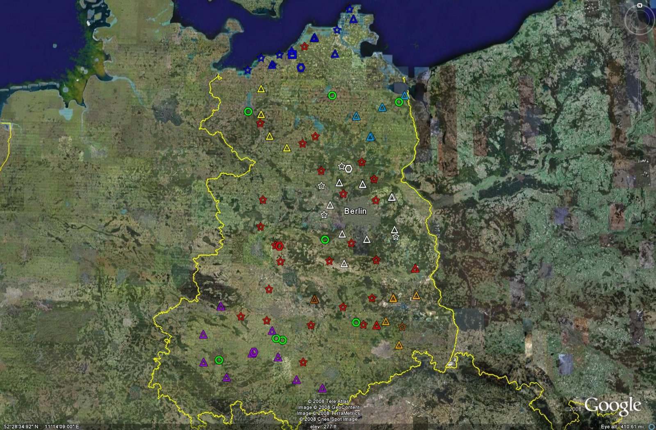Click the green circle beside the light-blue triangle
This screenshot has width=656, height=430.
[399, 102]
